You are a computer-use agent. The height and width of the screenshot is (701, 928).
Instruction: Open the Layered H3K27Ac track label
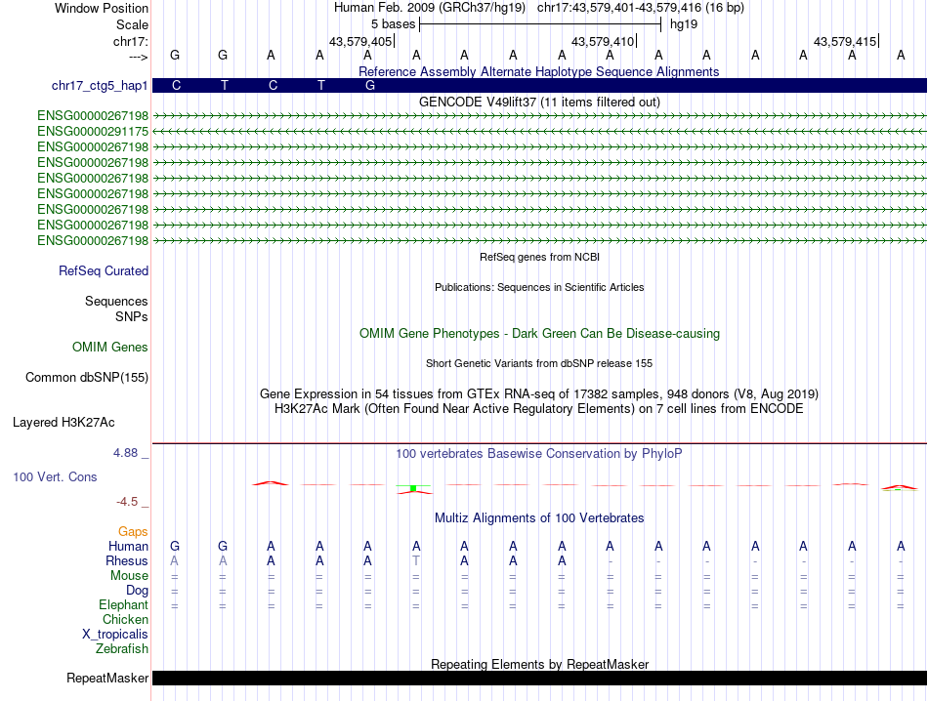coord(63,423)
